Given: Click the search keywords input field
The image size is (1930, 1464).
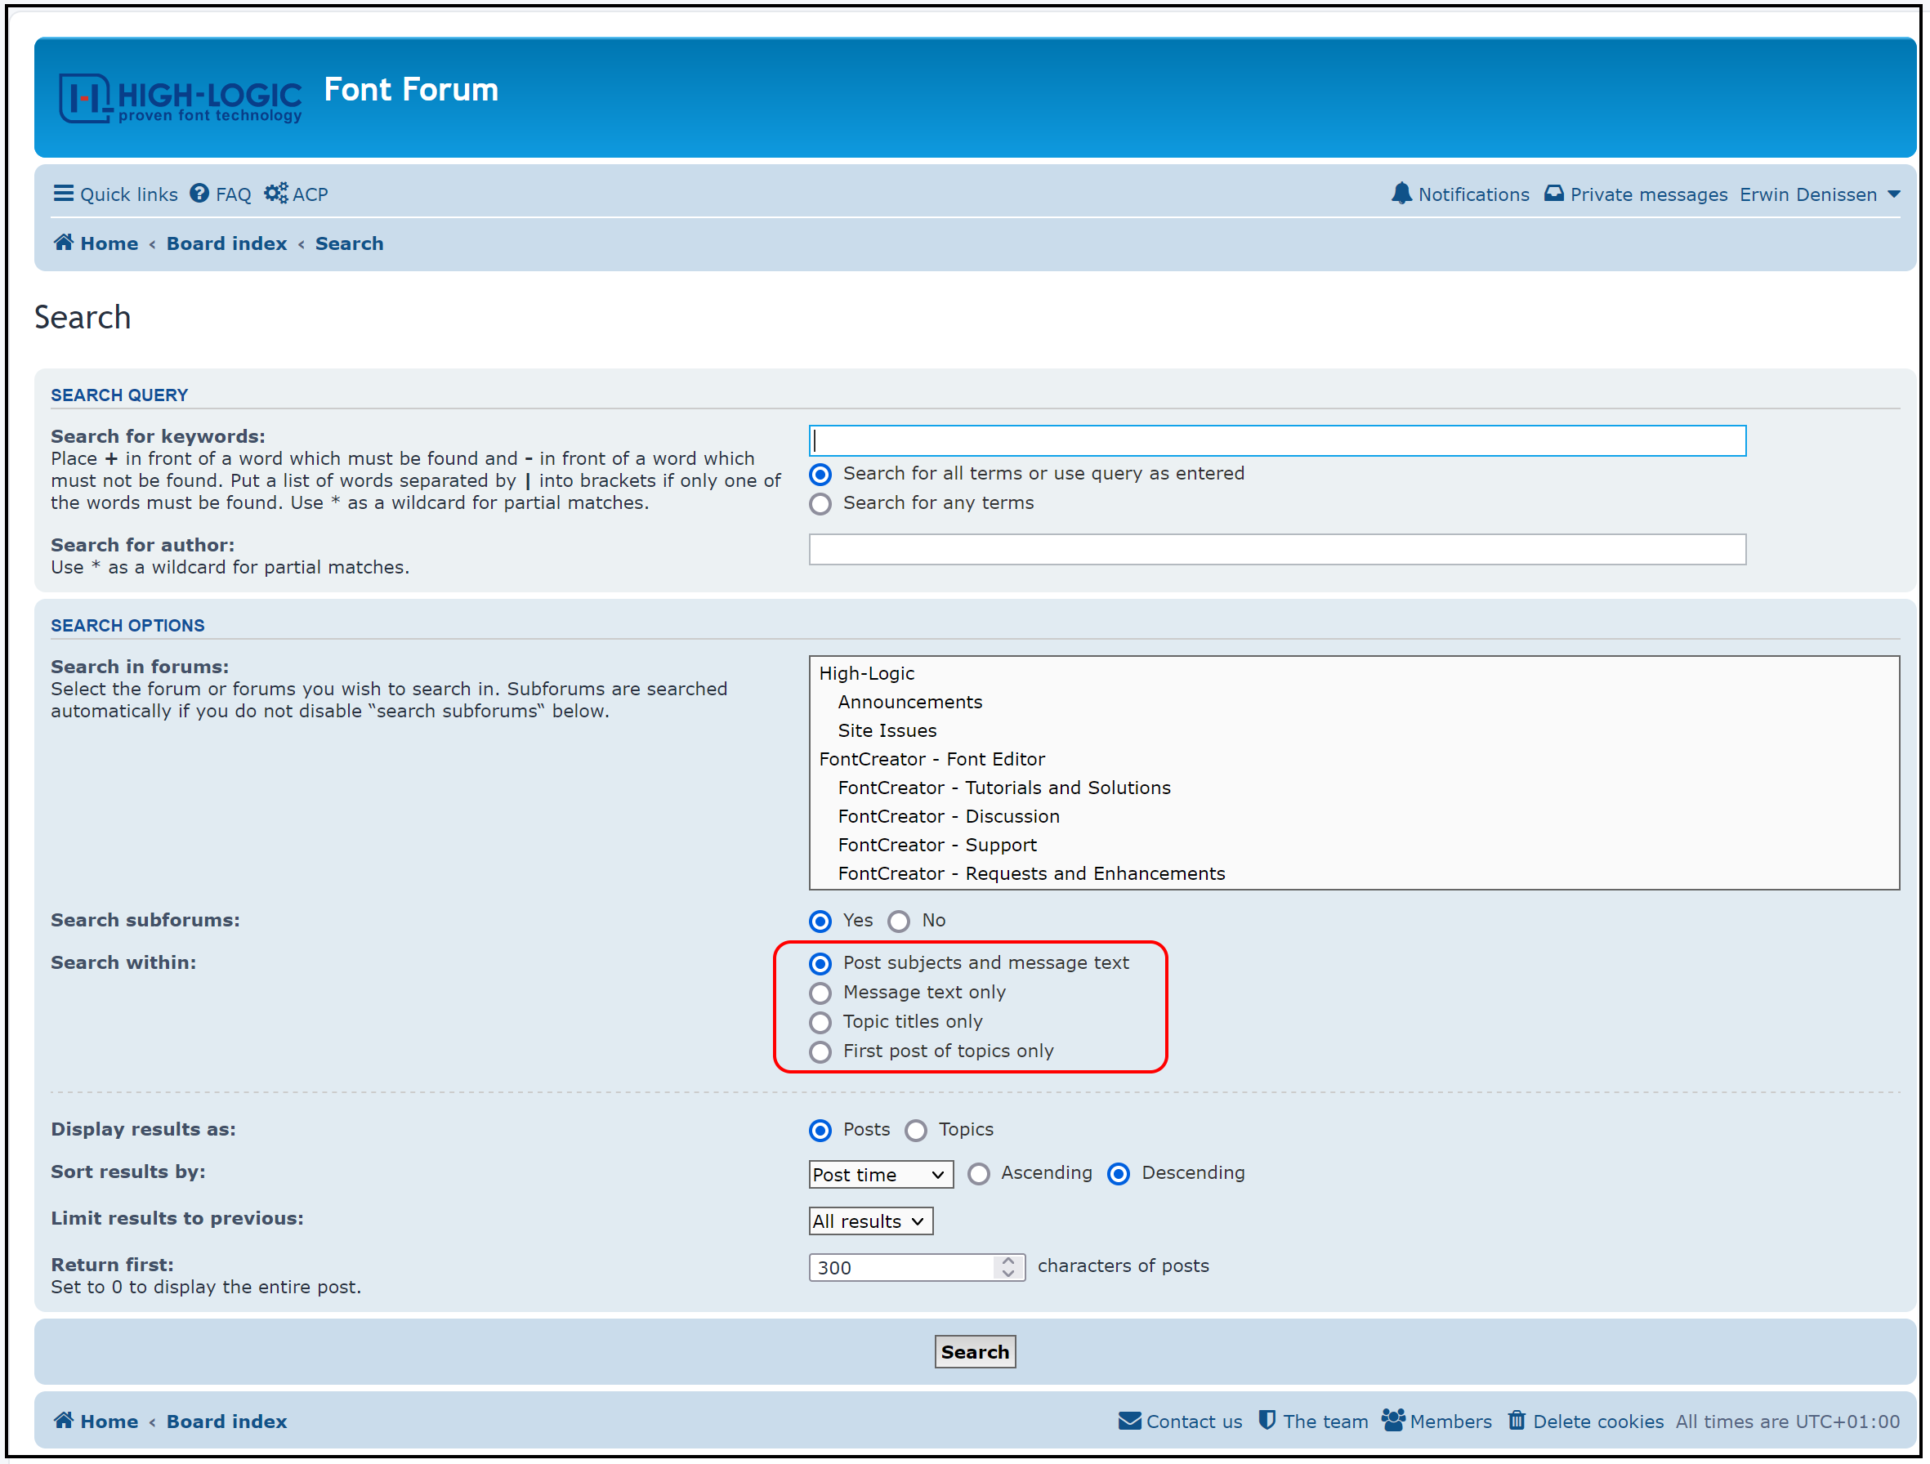Looking at the screenshot, I should (x=1277, y=440).
